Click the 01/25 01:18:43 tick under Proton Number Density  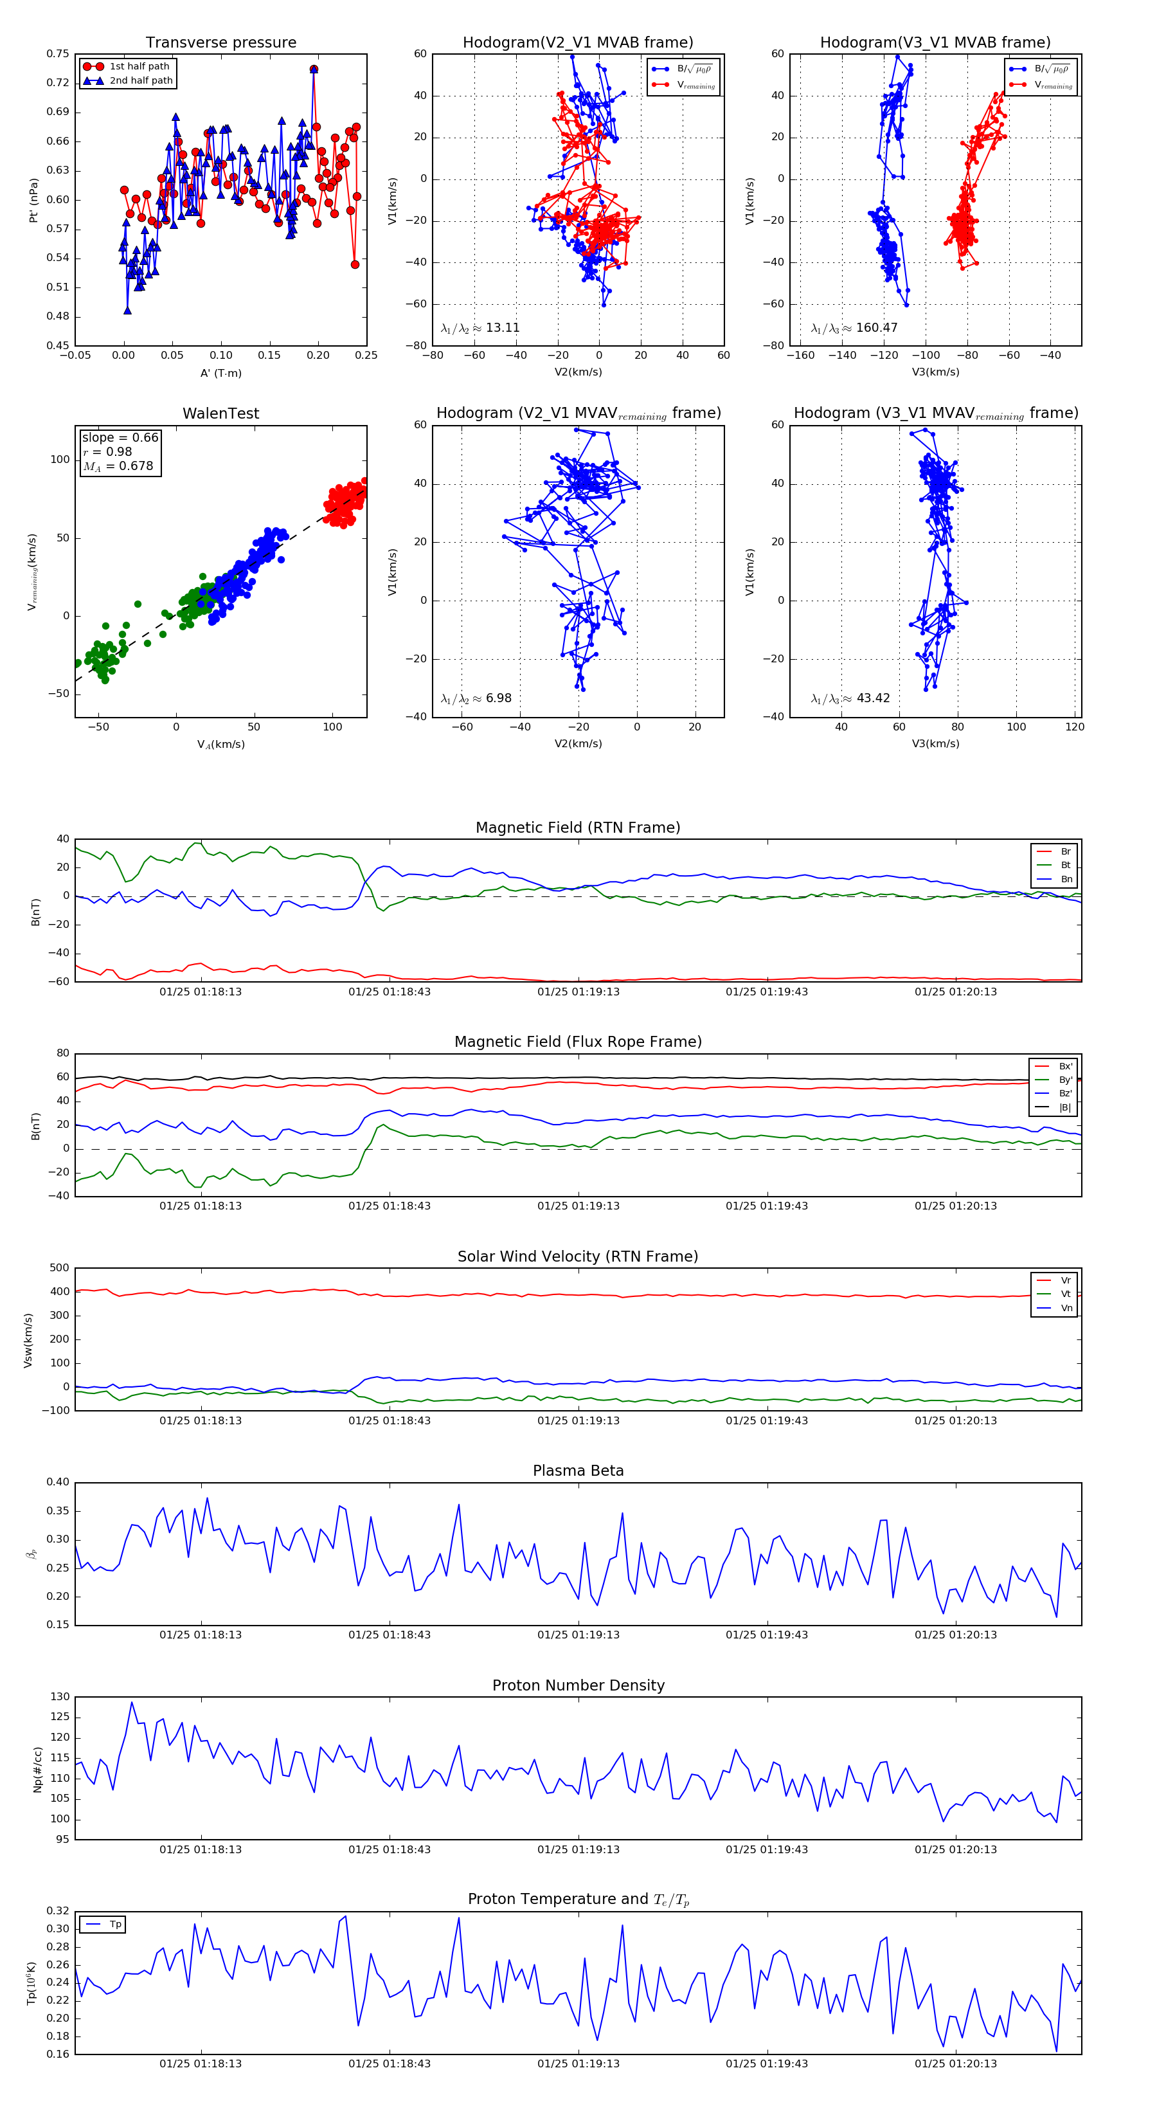[390, 1849]
